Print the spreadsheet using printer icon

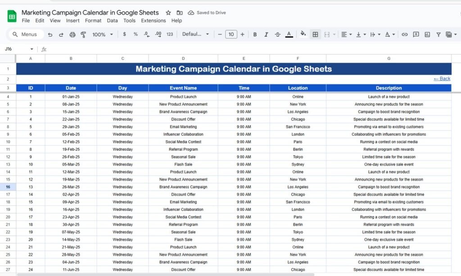[72, 35]
